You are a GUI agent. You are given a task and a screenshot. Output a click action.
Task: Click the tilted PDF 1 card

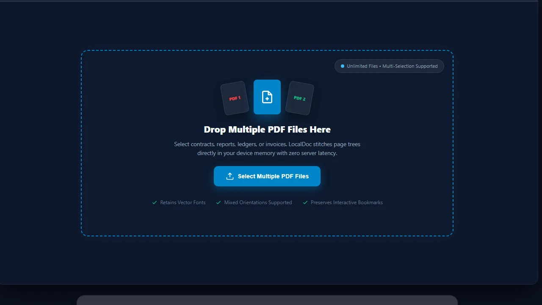[235, 98]
